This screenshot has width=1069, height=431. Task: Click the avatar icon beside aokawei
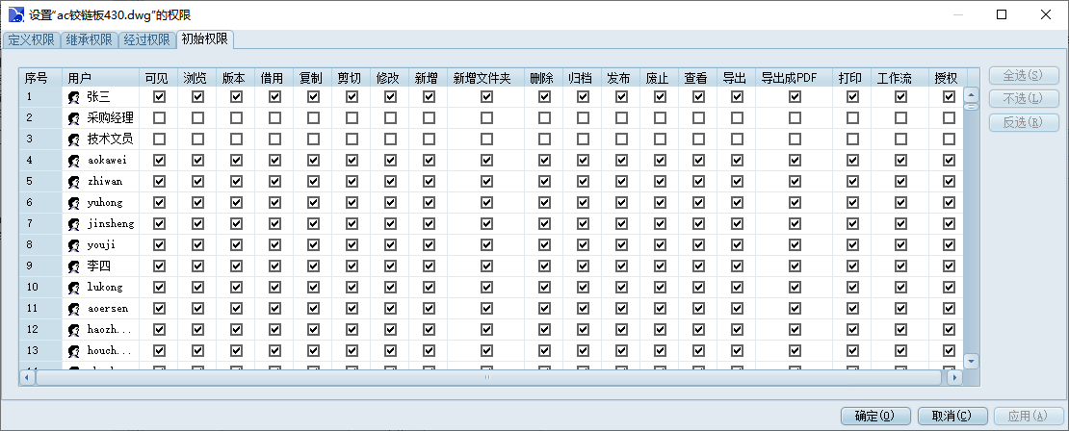click(74, 161)
